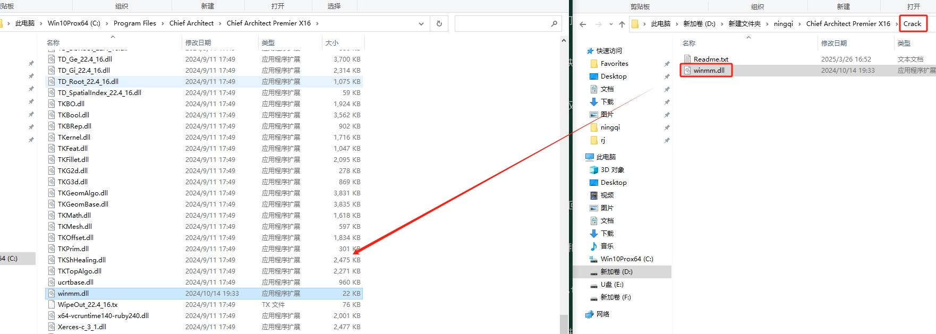Screen dimensions: 936x334
Task: Select 此电脑 in right window navigation pane
Action: (601, 157)
